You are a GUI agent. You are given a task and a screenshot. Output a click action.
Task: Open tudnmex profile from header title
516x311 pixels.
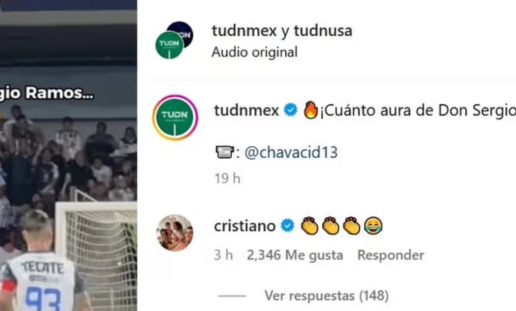coord(244,31)
